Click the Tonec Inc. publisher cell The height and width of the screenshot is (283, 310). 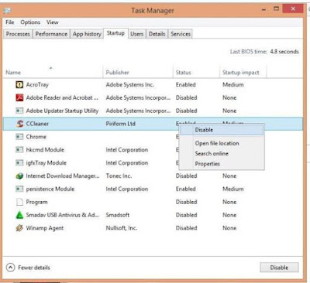(119, 176)
